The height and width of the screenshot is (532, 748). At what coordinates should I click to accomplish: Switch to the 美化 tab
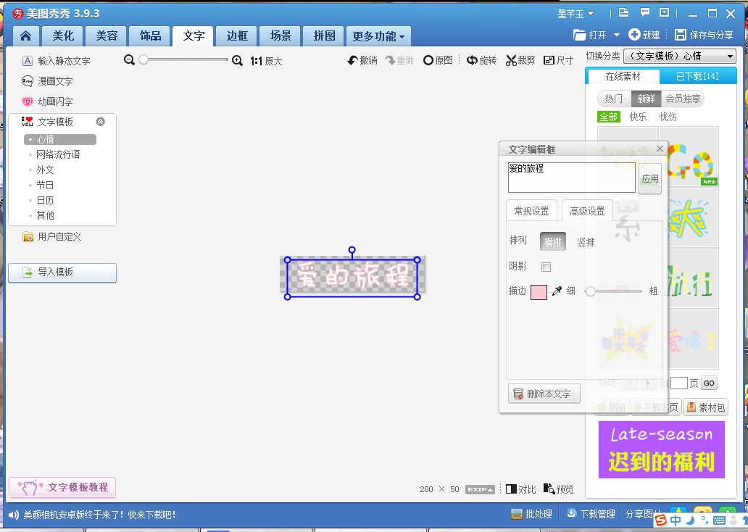point(63,36)
